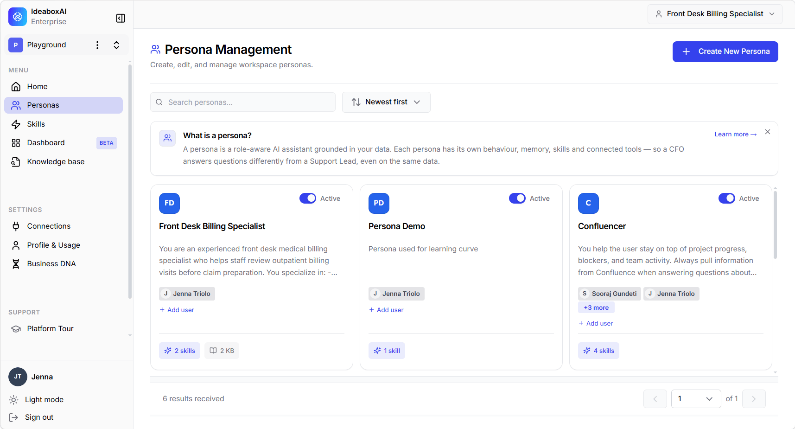Click Create New Persona button
The width and height of the screenshot is (795, 429).
coord(725,51)
